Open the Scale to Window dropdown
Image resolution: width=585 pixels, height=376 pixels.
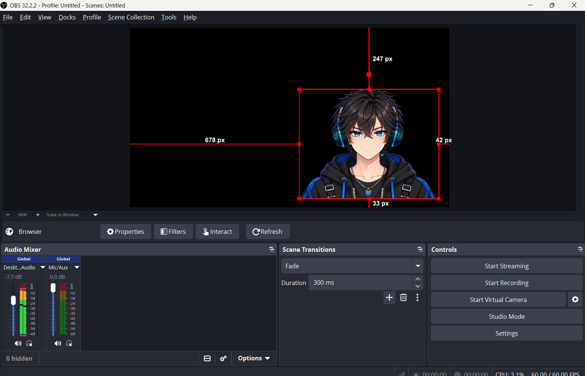pyautogui.click(x=95, y=215)
